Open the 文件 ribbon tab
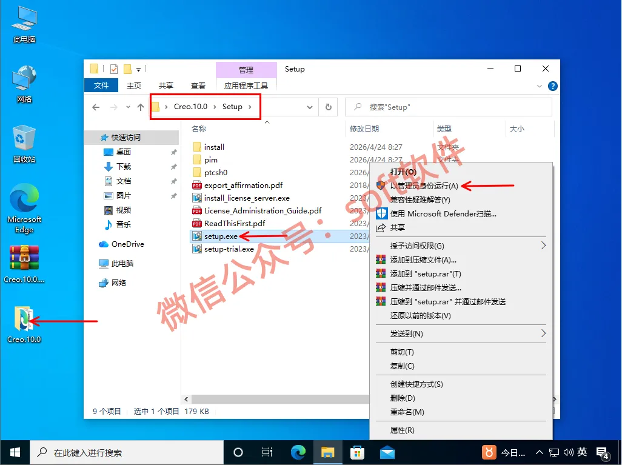Viewport: 622px width, 465px height. [101, 85]
